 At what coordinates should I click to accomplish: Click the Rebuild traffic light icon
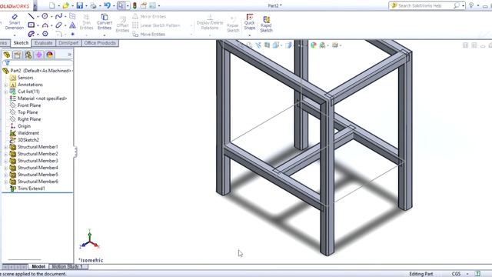(135, 5)
